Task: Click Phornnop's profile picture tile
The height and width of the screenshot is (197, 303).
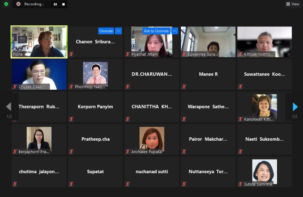Action: click(x=95, y=73)
